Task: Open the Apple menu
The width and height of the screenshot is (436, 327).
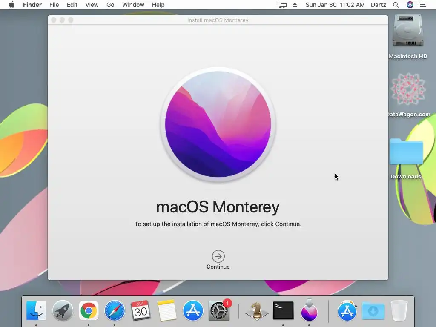Action: [x=11, y=5]
